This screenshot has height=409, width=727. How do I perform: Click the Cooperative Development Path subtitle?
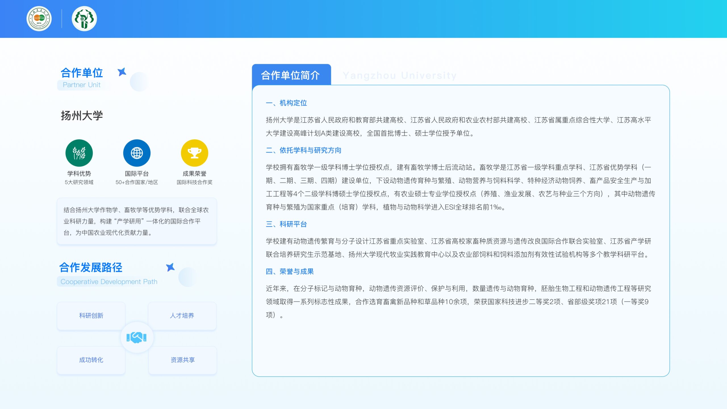[x=109, y=282]
